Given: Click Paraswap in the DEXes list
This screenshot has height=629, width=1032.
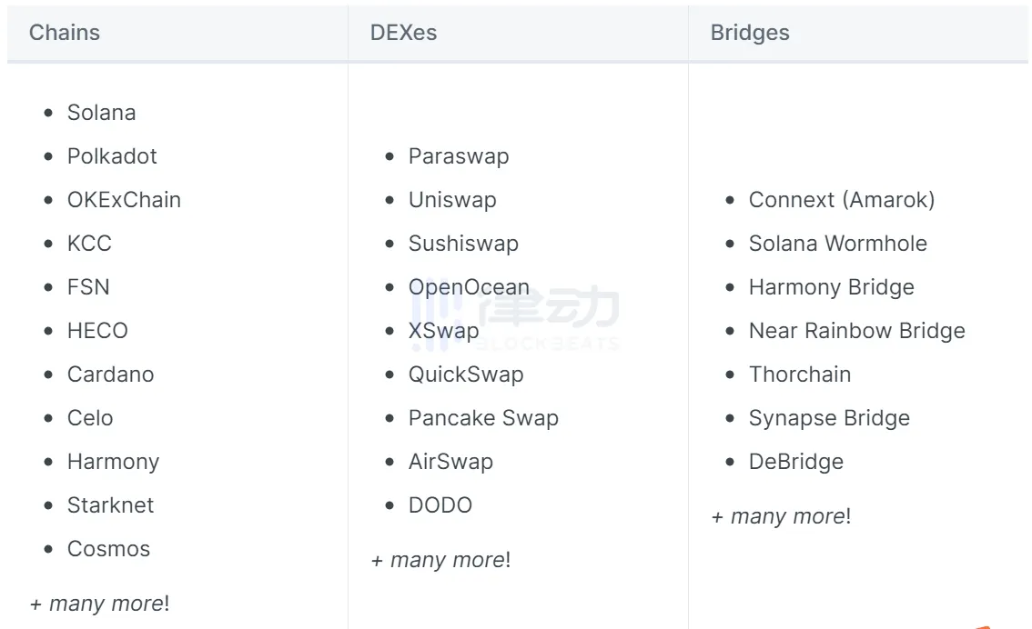Looking at the screenshot, I should click(458, 156).
